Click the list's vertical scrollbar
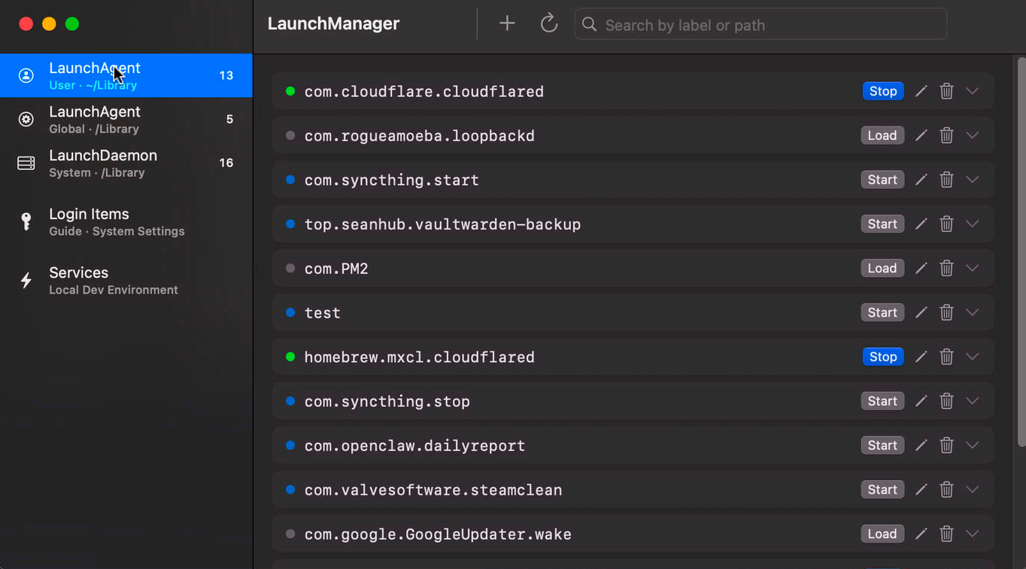Viewport: 1026px width, 569px height. tap(1021, 252)
